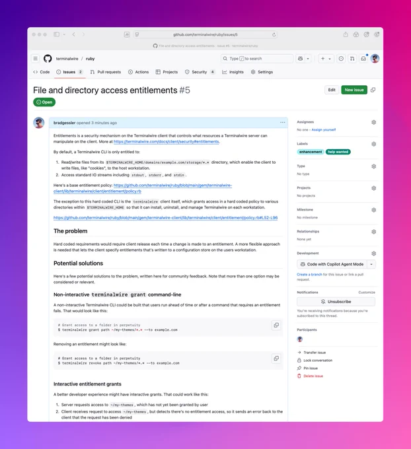The height and width of the screenshot is (449, 411).
Task: Click the enhancement label
Action: (311, 152)
